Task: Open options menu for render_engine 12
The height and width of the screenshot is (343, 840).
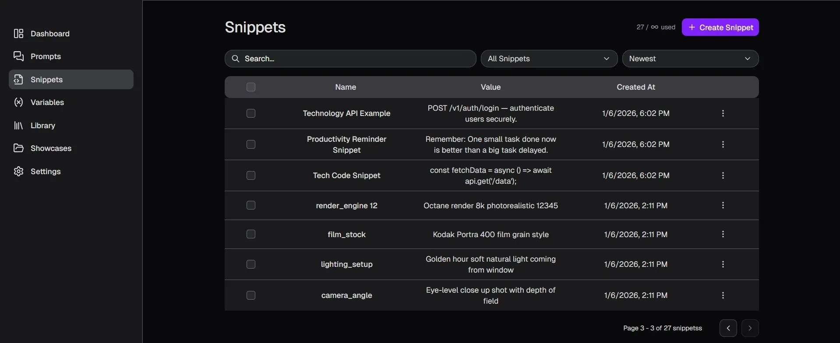Action: (723, 205)
